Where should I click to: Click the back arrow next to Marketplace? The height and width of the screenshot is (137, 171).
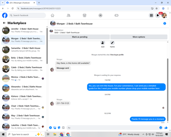pyautogui.click(x=4, y=23)
